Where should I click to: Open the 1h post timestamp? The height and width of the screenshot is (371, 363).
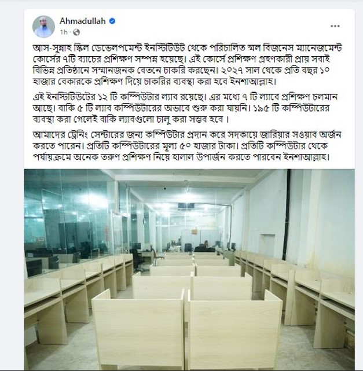[64, 32]
